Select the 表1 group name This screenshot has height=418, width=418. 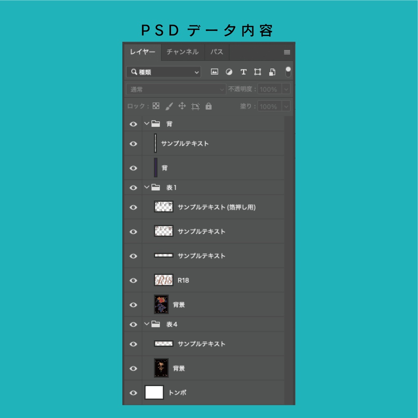(171, 188)
